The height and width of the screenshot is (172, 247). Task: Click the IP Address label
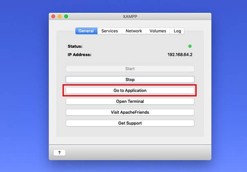click(79, 55)
